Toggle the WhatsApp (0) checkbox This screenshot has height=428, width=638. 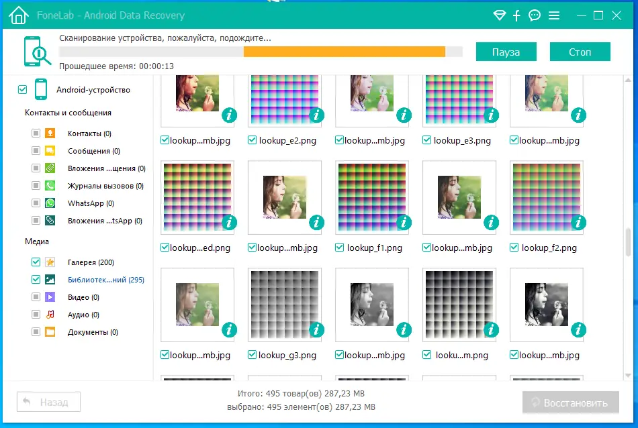(x=36, y=203)
